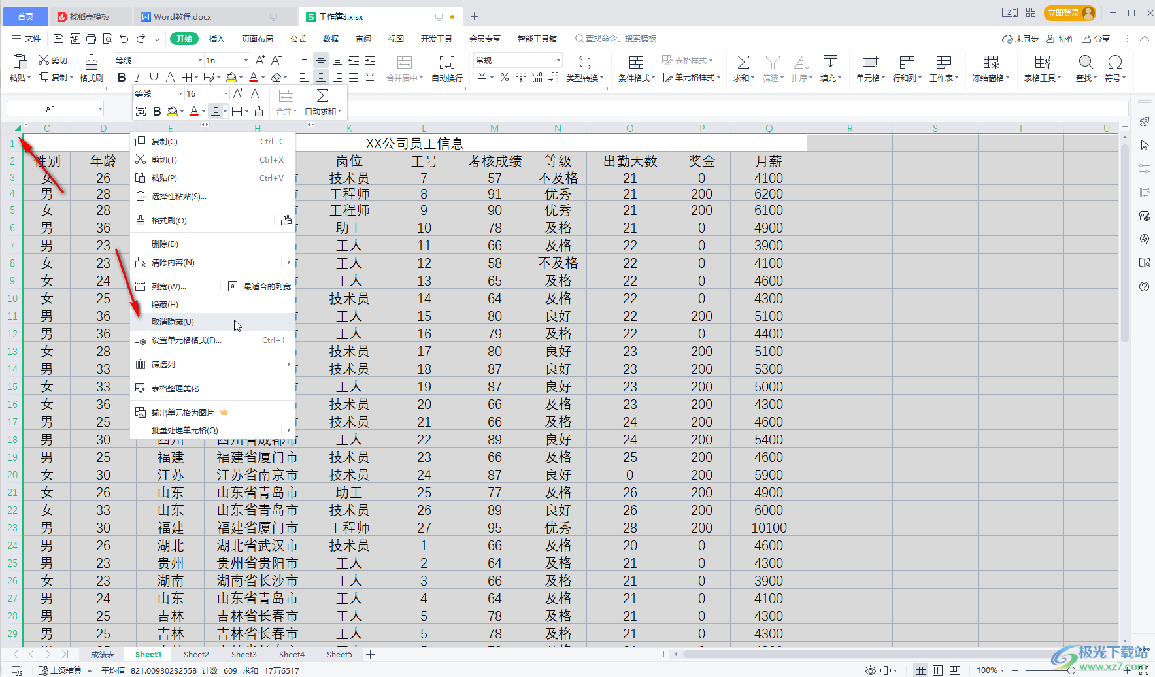The image size is (1155, 677).
Task: Click the percent style icon
Action: pos(505,77)
